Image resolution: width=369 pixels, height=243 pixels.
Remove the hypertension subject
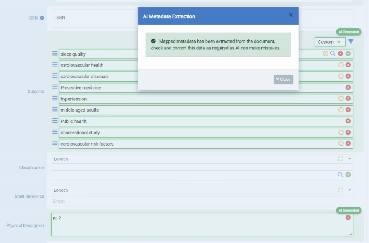[348, 99]
